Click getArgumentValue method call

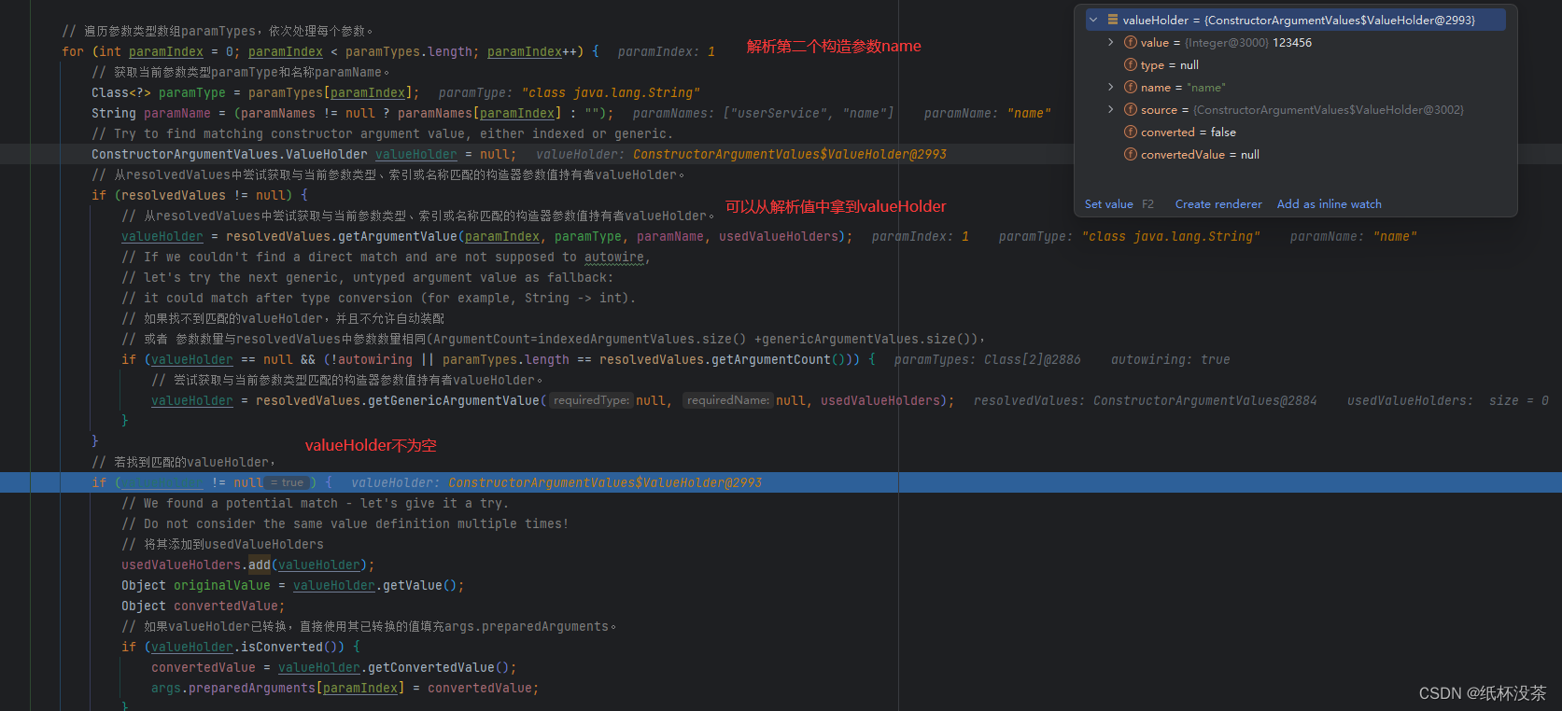pyautogui.click(x=397, y=236)
